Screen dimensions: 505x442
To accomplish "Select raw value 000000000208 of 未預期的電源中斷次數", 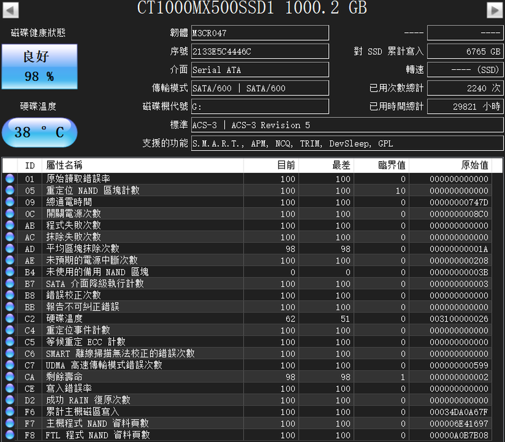I will pyautogui.click(x=459, y=260).
